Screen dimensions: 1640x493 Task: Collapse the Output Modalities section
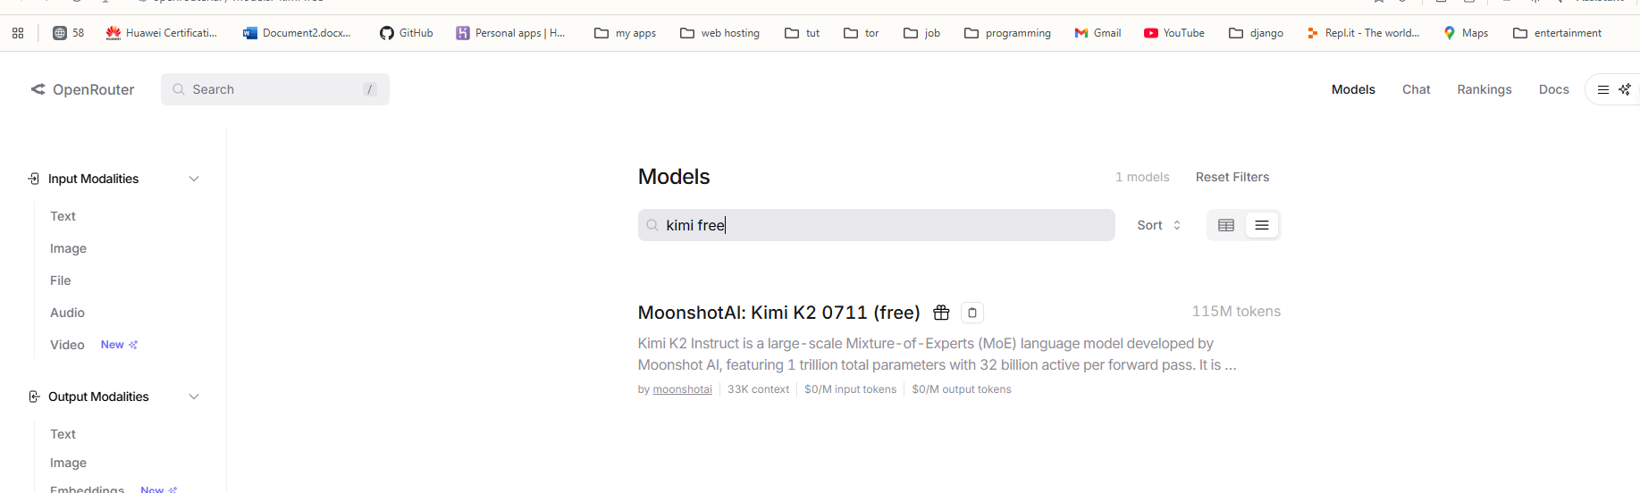click(x=194, y=397)
